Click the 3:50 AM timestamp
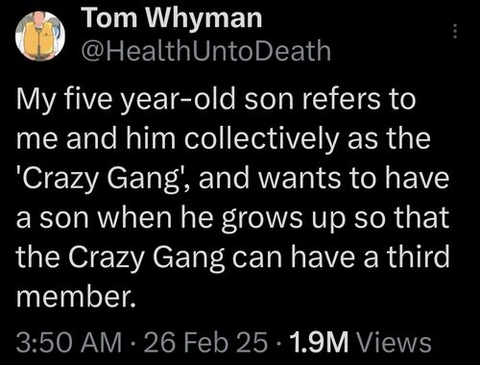 point(69,343)
